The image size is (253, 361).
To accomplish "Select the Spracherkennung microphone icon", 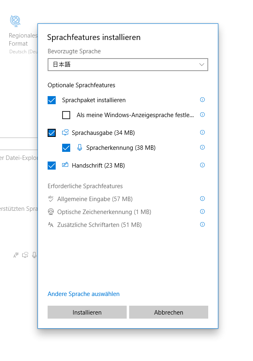I will 79,148.
